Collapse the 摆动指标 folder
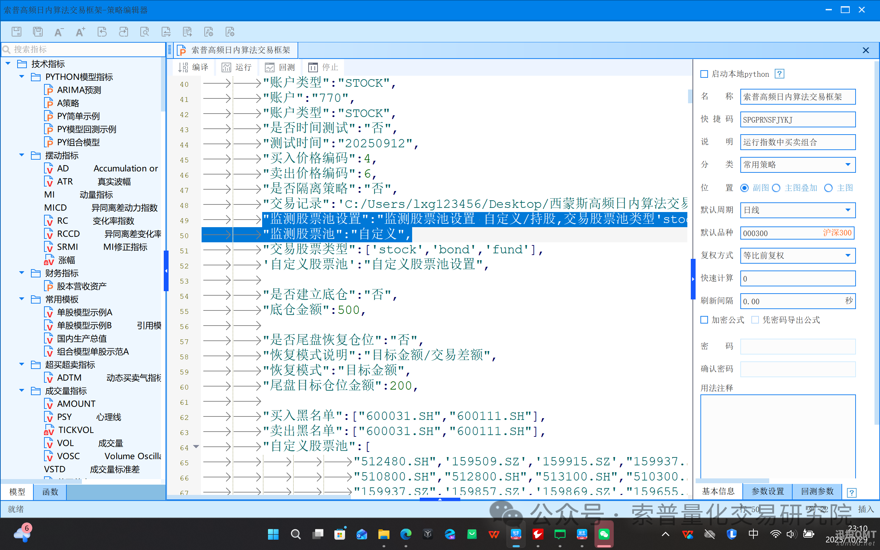The height and width of the screenshot is (550, 880). (22, 155)
